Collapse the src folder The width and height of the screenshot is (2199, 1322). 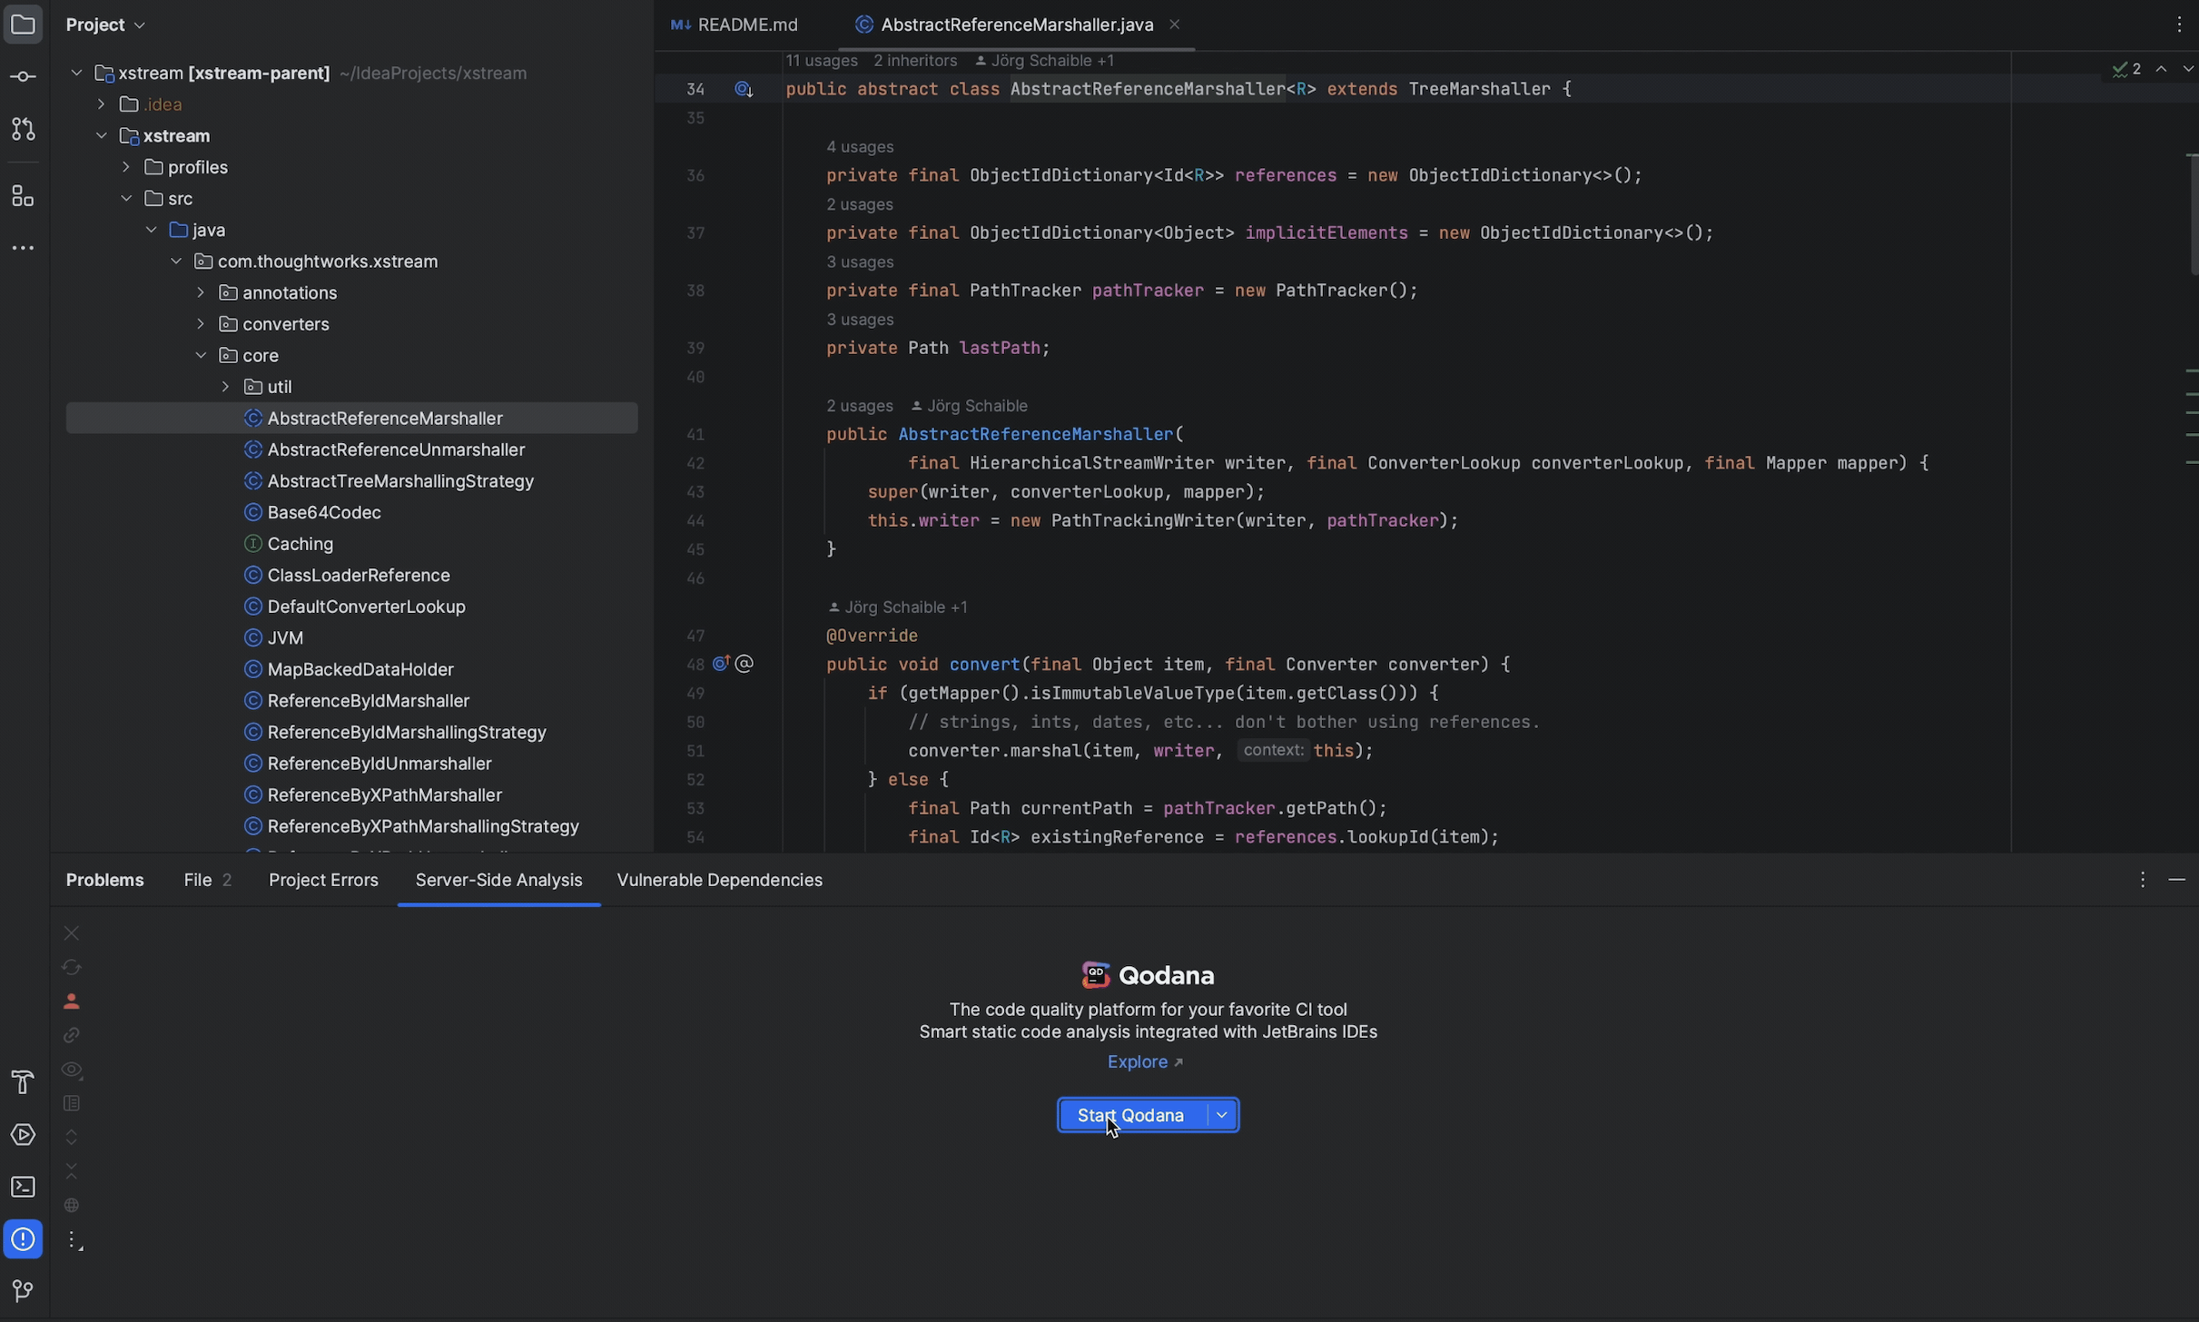pos(126,199)
